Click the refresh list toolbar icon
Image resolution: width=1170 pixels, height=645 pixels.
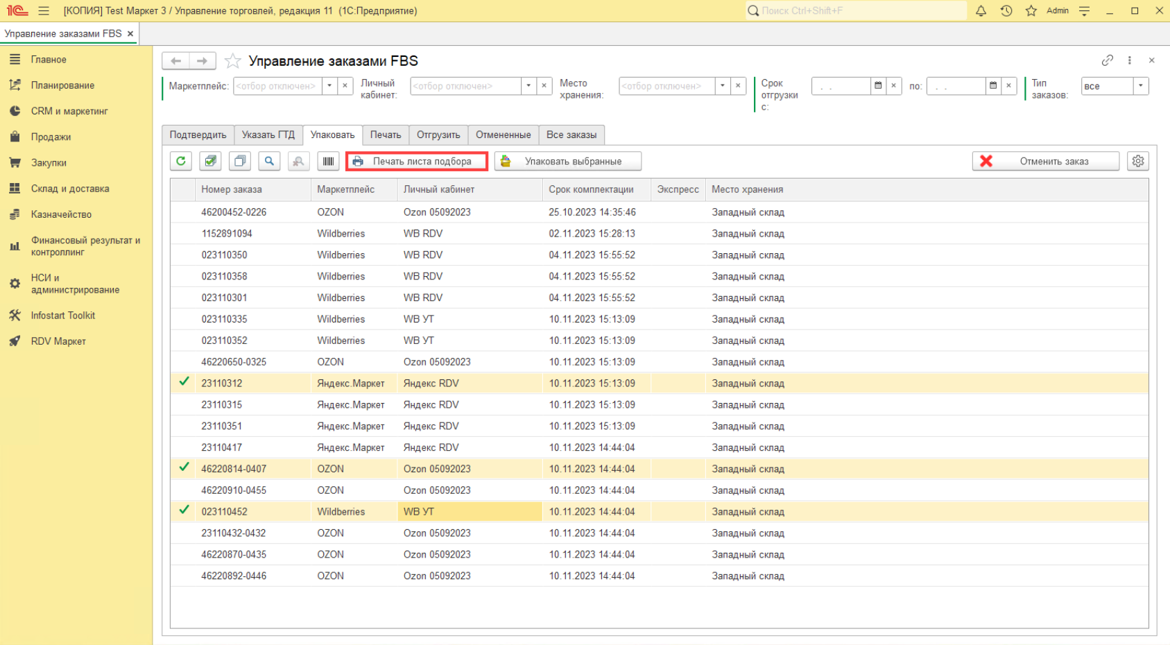(x=181, y=161)
